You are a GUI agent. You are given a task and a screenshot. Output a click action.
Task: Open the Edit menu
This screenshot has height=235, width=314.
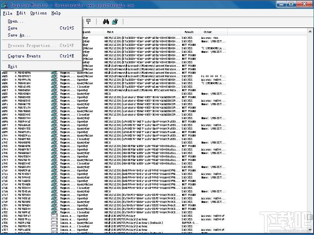coord(21,13)
